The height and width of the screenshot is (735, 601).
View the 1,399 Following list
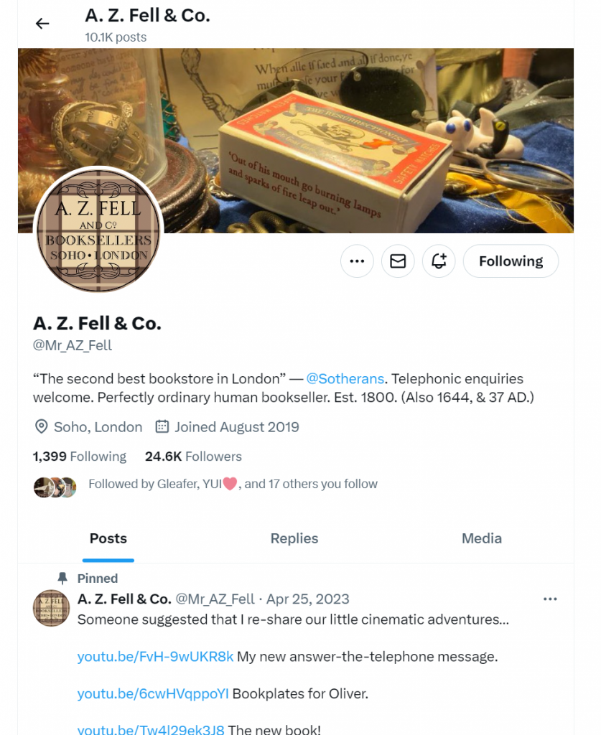pos(80,457)
